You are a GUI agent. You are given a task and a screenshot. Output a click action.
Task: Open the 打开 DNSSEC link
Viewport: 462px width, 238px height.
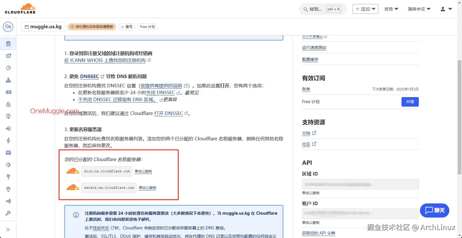[168, 113]
